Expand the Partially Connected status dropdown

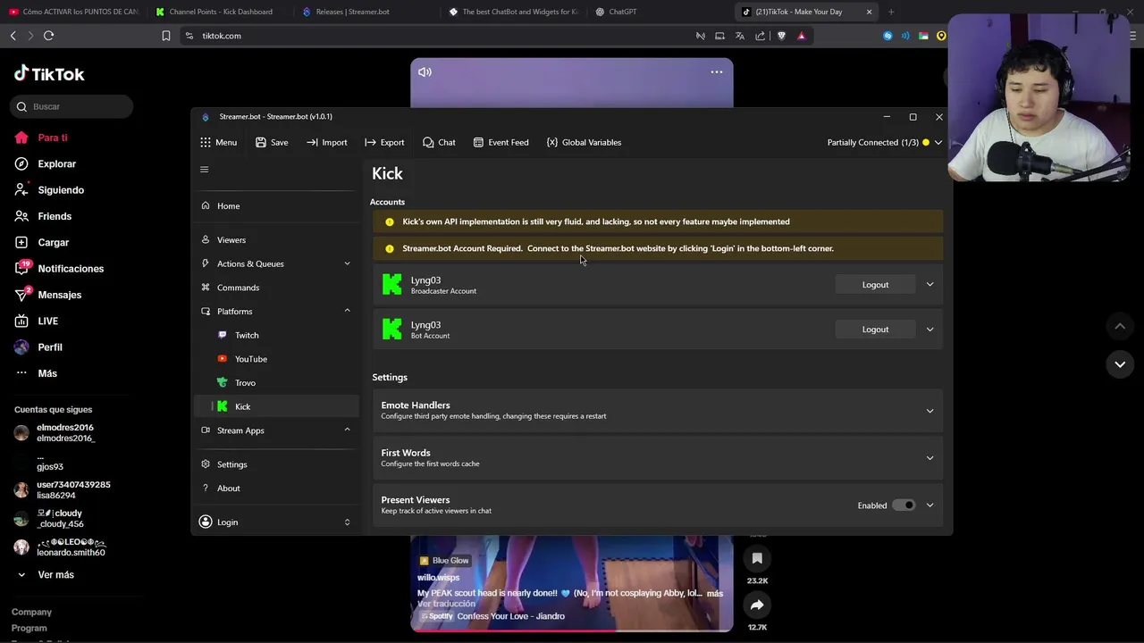point(938,142)
